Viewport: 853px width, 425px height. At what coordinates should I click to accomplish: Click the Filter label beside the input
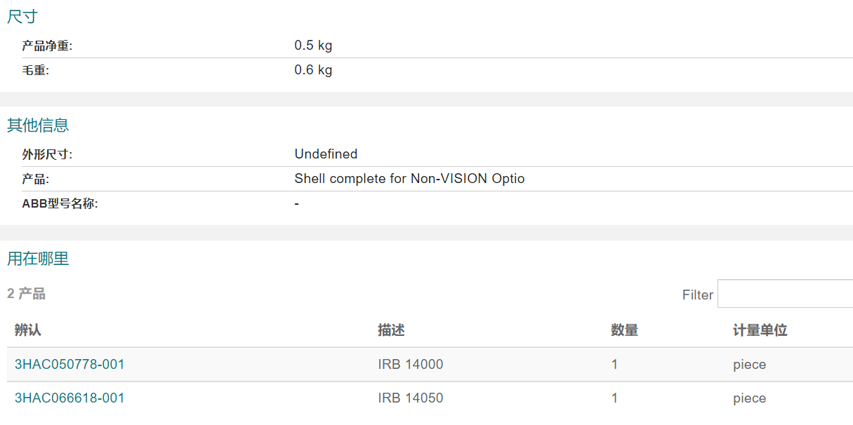(x=698, y=295)
